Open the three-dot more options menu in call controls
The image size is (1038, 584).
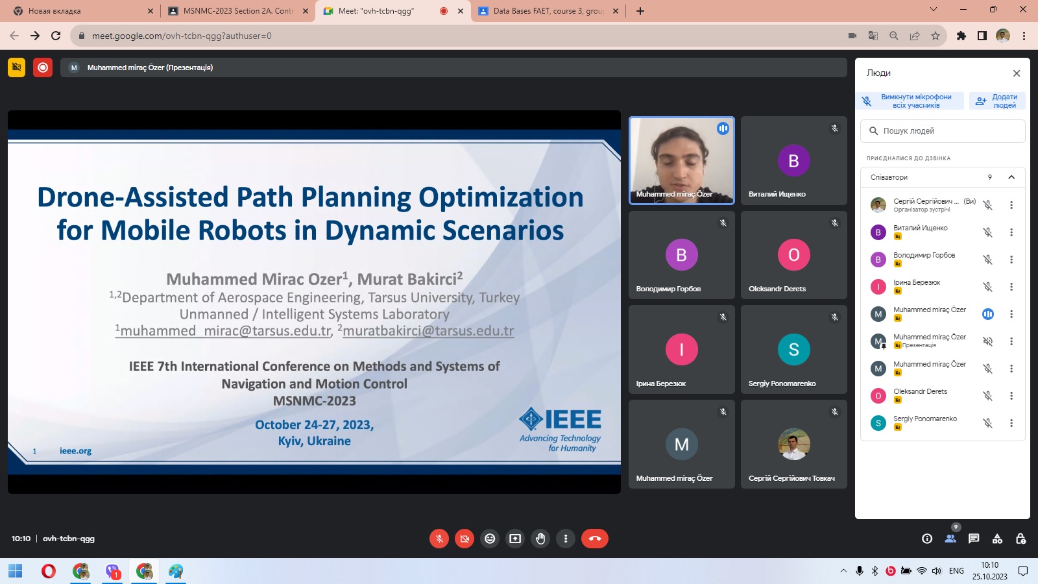pos(566,539)
